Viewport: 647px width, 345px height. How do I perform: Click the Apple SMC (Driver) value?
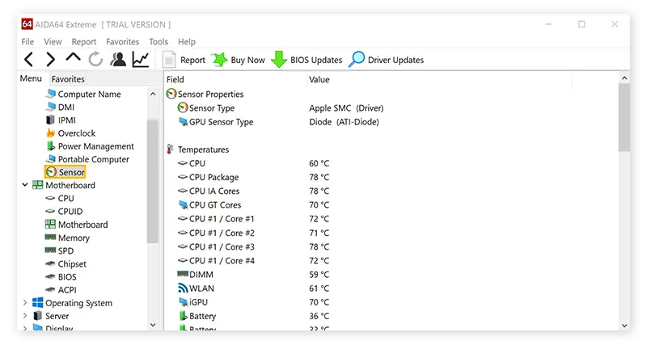(346, 108)
